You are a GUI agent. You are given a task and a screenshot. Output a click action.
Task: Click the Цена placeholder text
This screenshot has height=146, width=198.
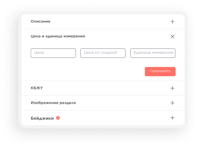39,53
